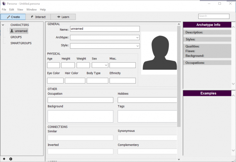Click Examples panel scroll up arrow
This screenshot has width=236, height=162.
coord(233,95)
